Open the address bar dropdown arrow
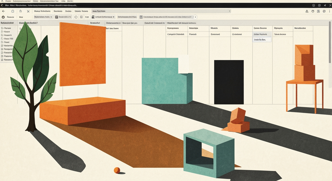Viewport: 332px width, 181px height. [x=229, y=11]
